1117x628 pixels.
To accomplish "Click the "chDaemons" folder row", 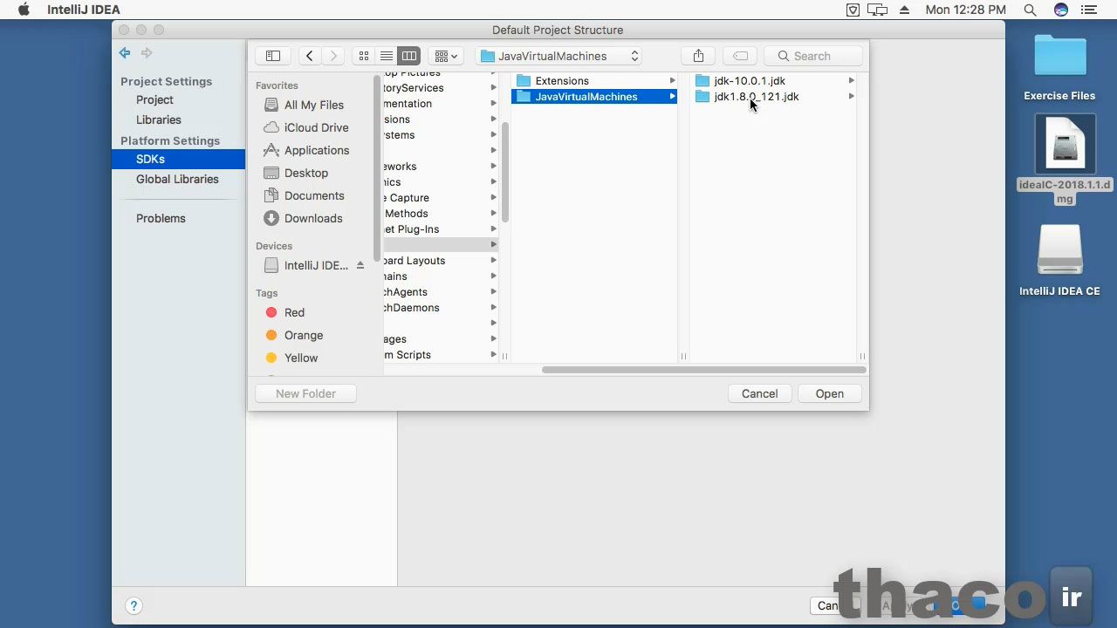I will [441, 308].
